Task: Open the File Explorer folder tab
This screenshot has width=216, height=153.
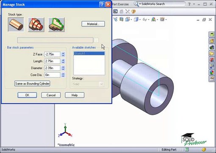Action: (x=212, y=54)
